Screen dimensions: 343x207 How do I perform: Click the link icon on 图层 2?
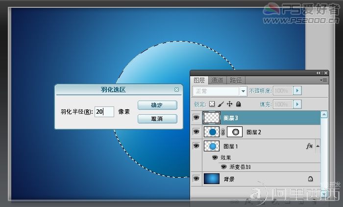(223, 132)
